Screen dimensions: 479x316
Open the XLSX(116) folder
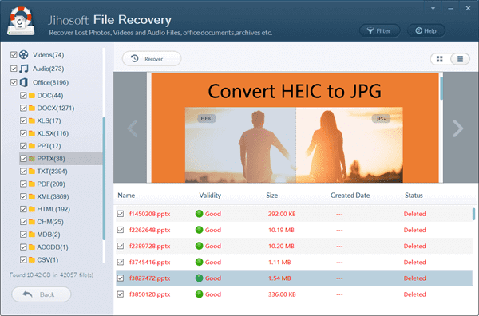(x=53, y=133)
